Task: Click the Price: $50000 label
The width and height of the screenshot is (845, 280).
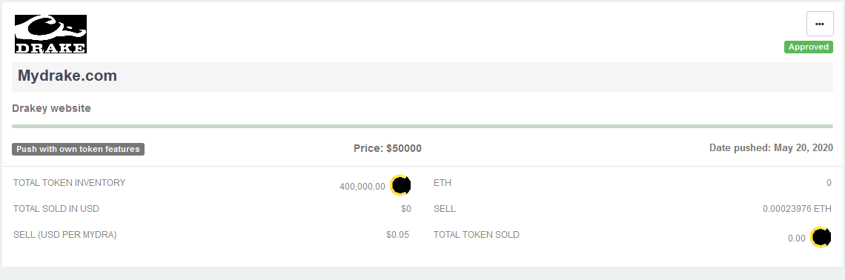Action: point(388,148)
